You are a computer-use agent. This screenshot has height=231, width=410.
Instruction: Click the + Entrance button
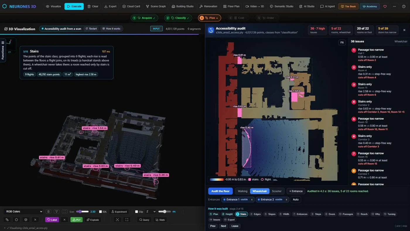click(296, 191)
